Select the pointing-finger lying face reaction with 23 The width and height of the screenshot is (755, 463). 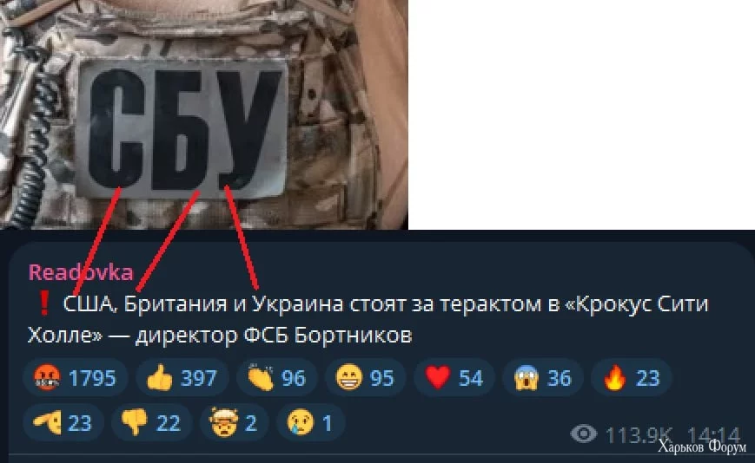click(x=63, y=422)
